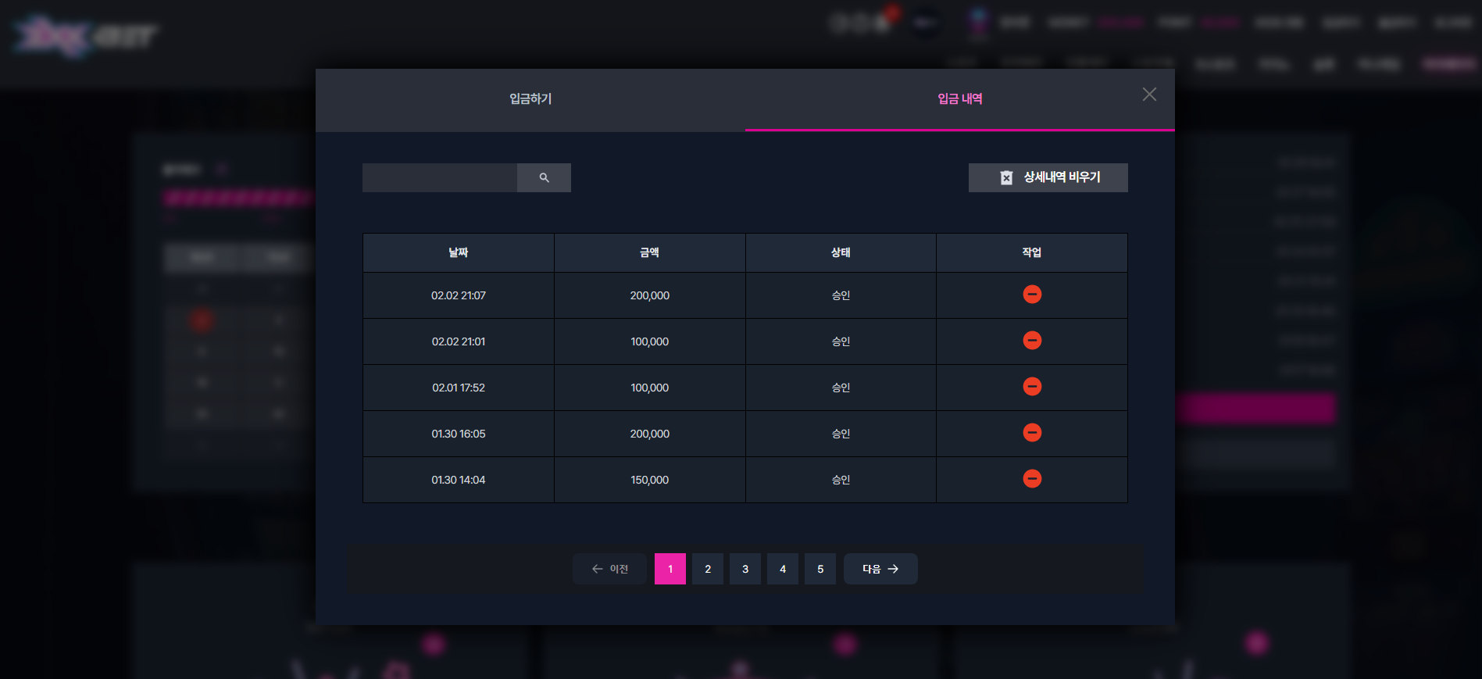Screen dimensions: 1482x679
Task: Open page 3 in pagination
Action: 745,569
